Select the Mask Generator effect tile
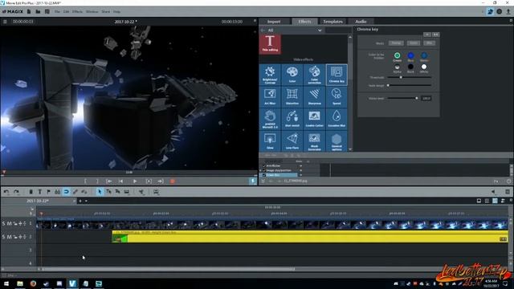The height and width of the screenshot is (289, 514). pos(314,141)
